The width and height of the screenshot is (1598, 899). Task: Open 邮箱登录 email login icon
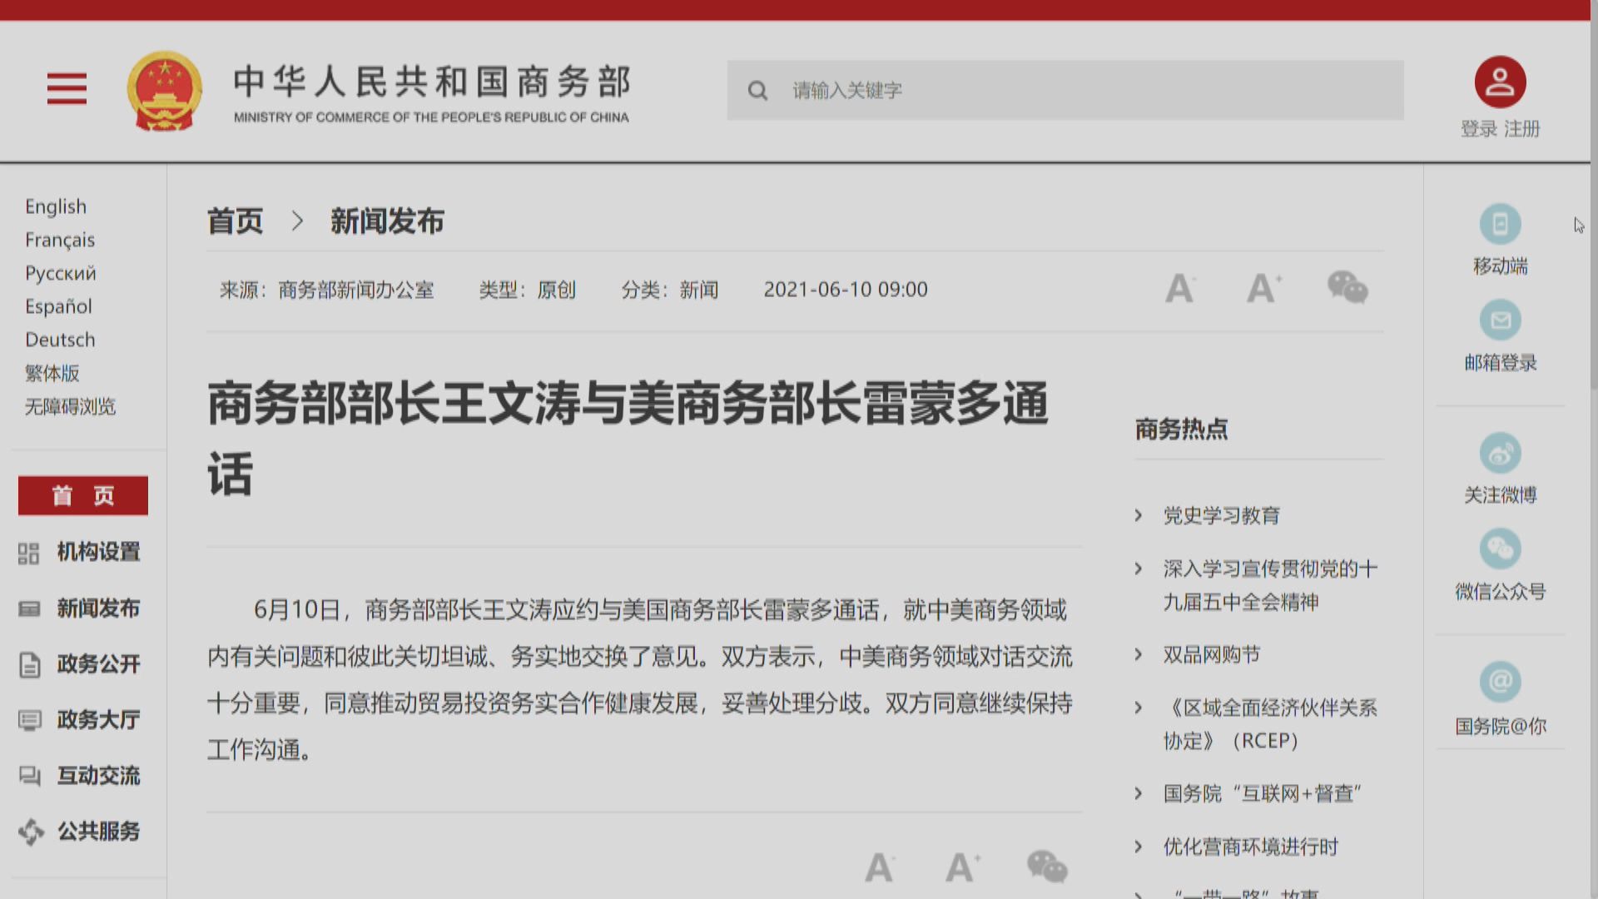[1500, 320]
